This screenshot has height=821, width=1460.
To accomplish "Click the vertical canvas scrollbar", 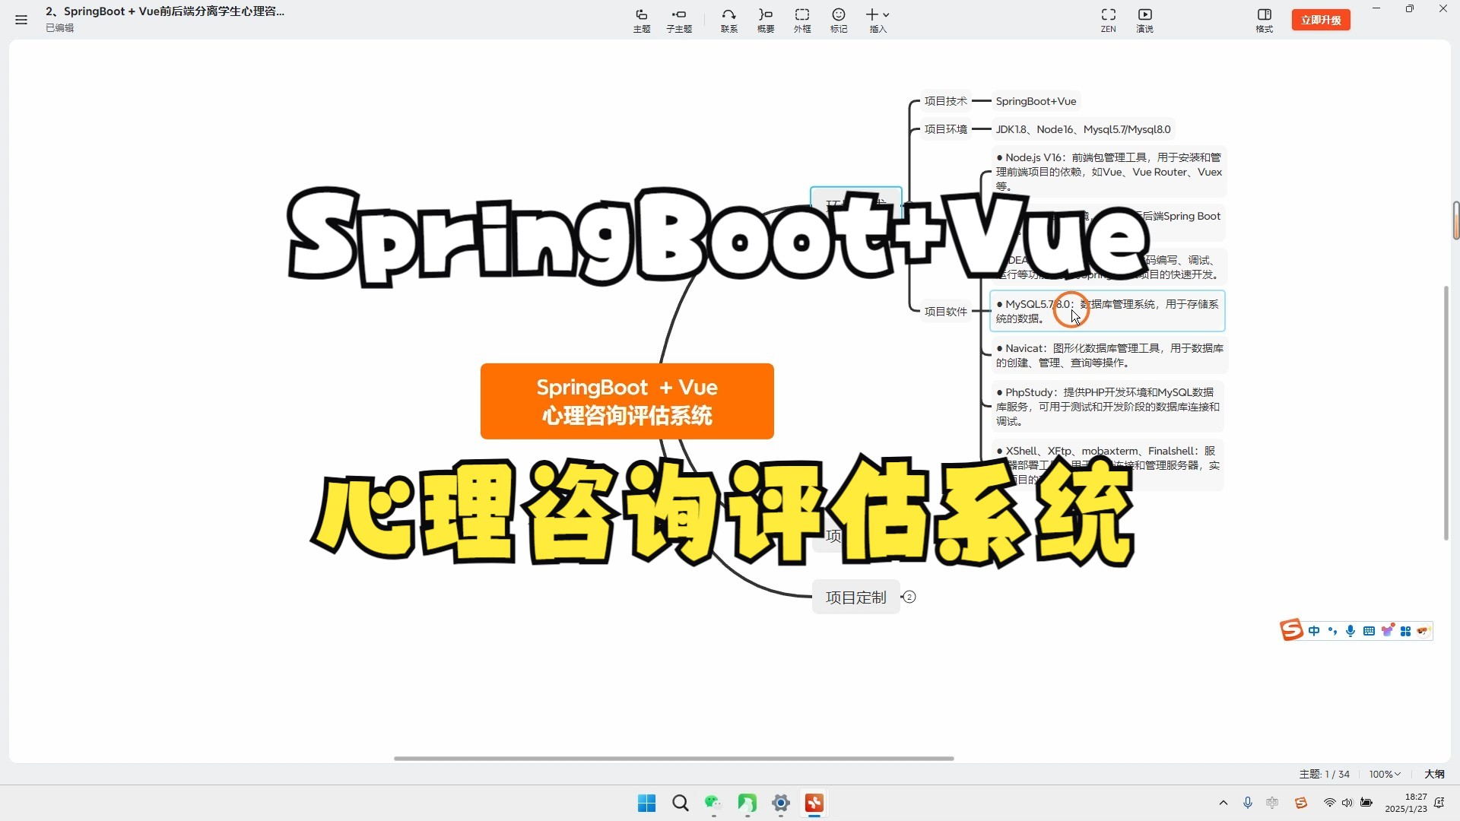I will click(x=1446, y=413).
